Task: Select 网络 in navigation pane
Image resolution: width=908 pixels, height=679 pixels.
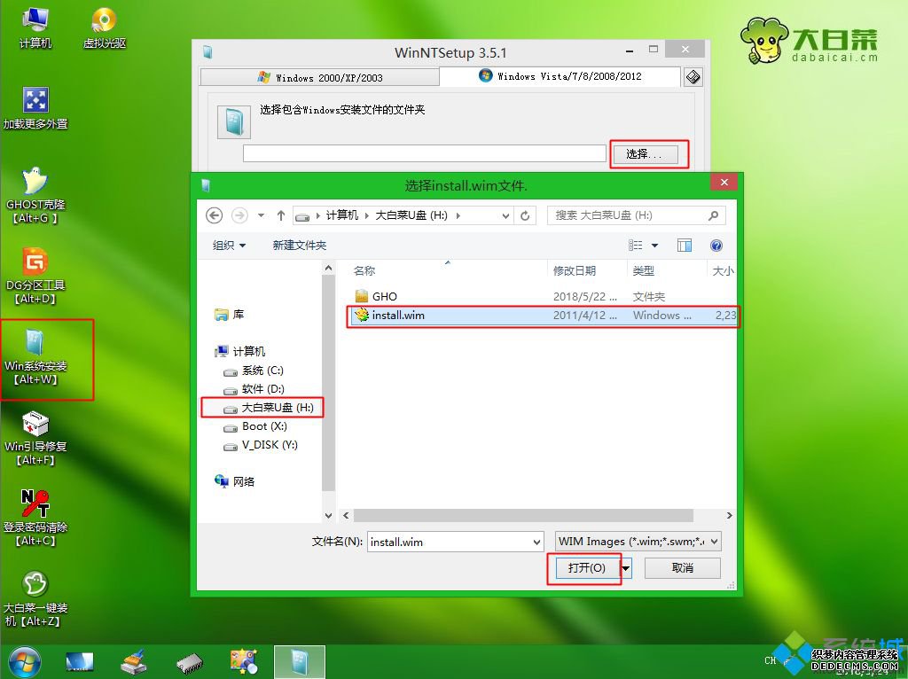Action: click(234, 481)
